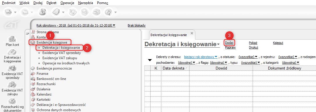Viewport: 316px width, 112px height.
Task: Click Kartoteki icon in tree
Action: (33, 100)
